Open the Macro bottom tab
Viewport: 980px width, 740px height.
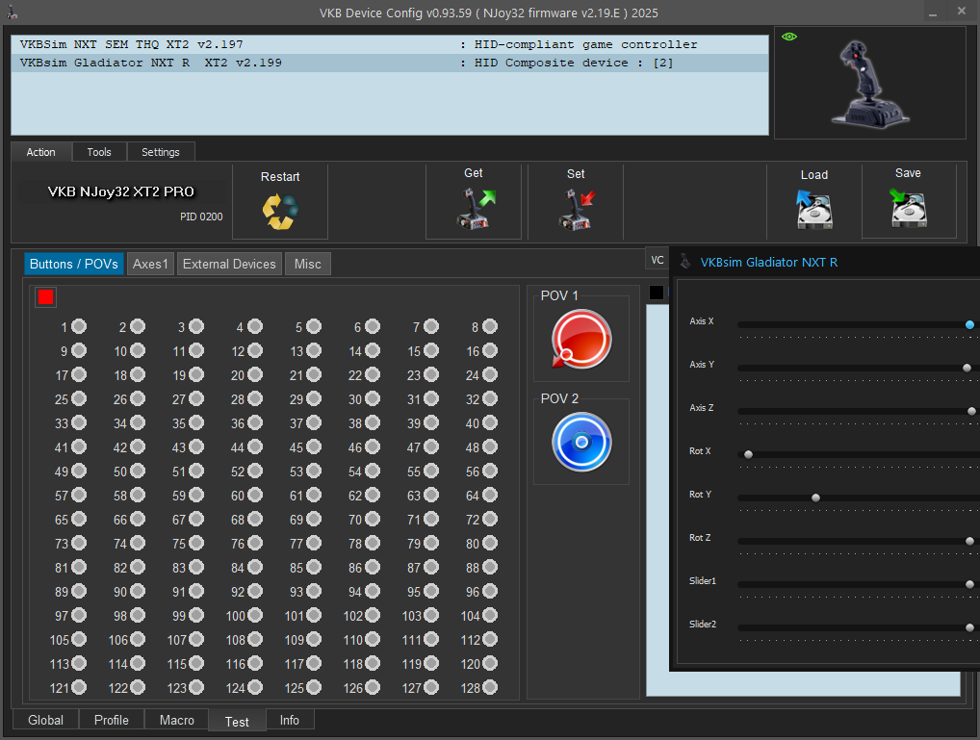coord(177,720)
